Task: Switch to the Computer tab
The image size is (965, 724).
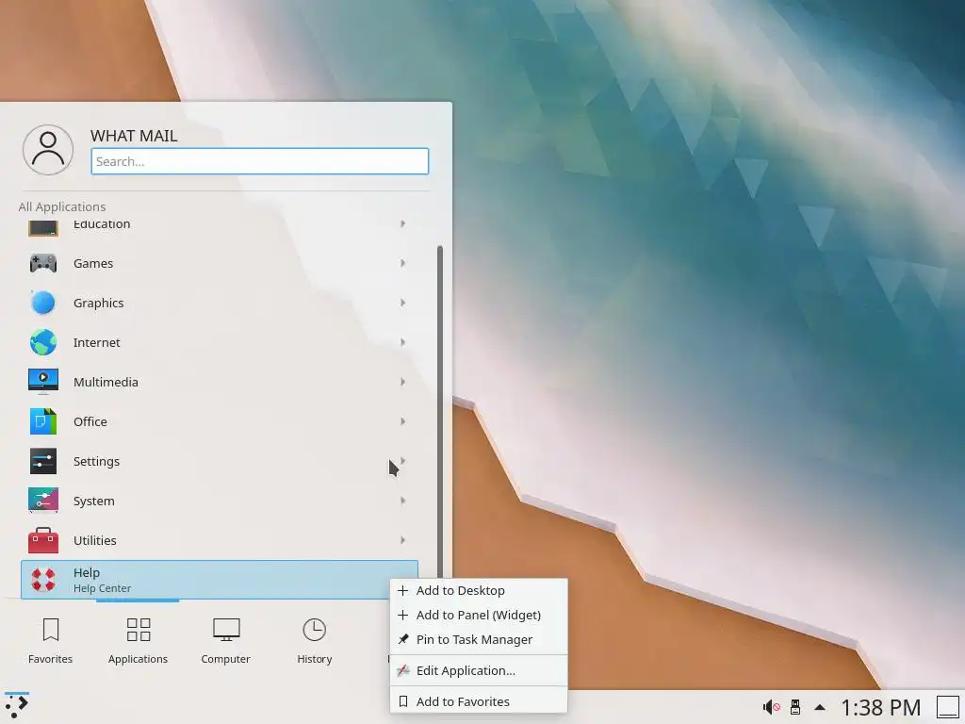Action: point(226,641)
